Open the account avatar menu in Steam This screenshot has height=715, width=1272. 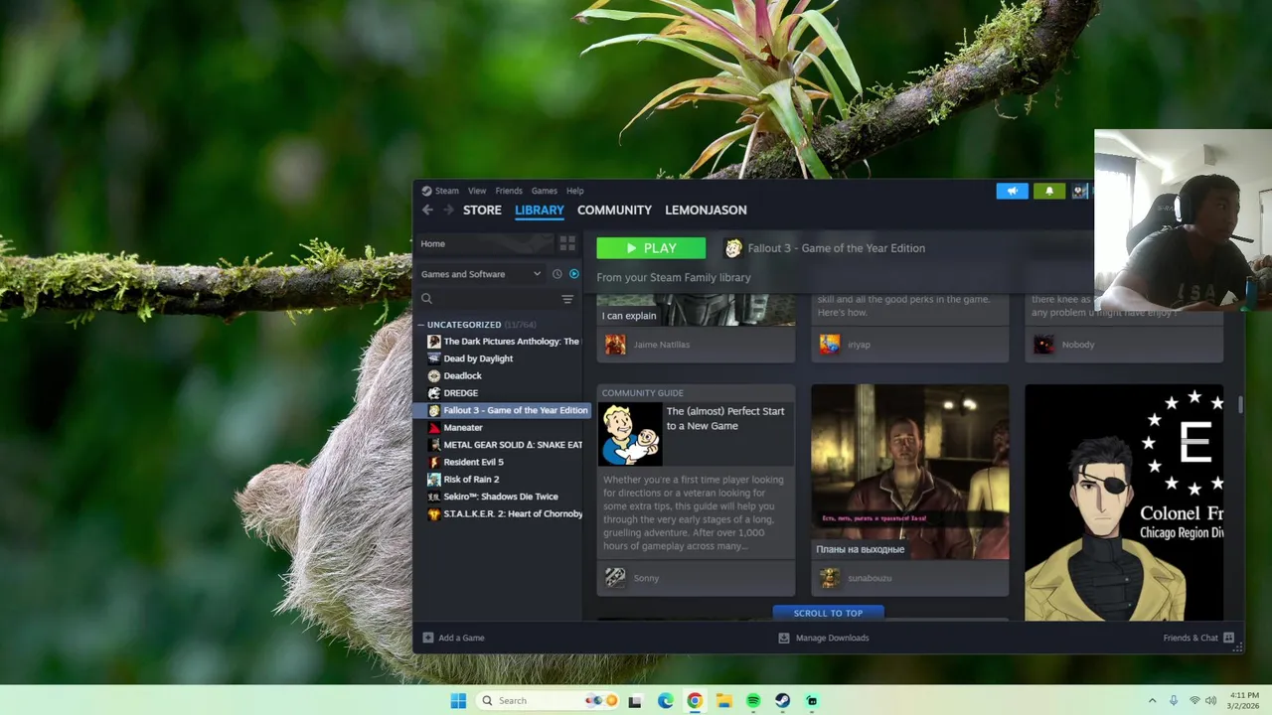pos(1079,191)
